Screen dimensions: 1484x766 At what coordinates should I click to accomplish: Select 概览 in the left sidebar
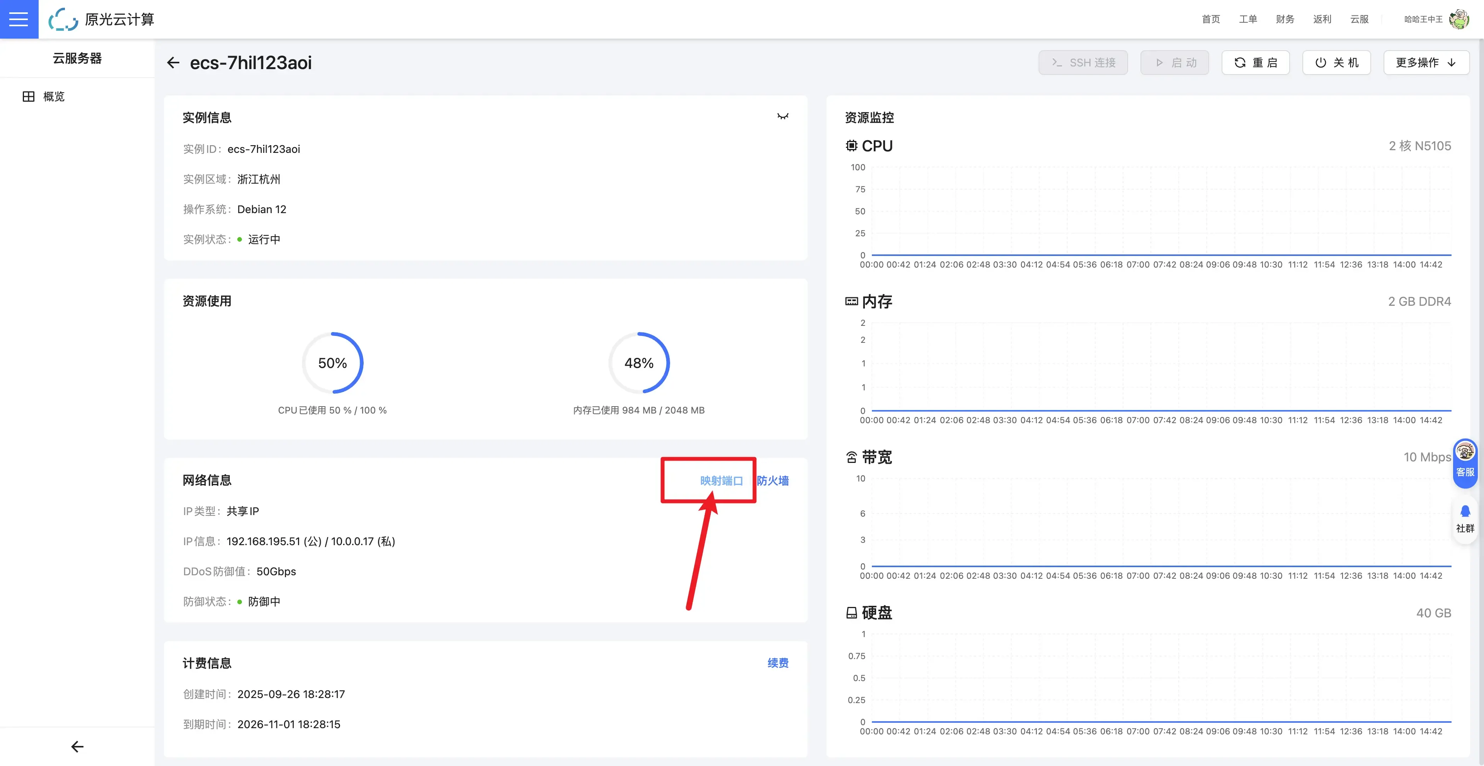[54, 97]
